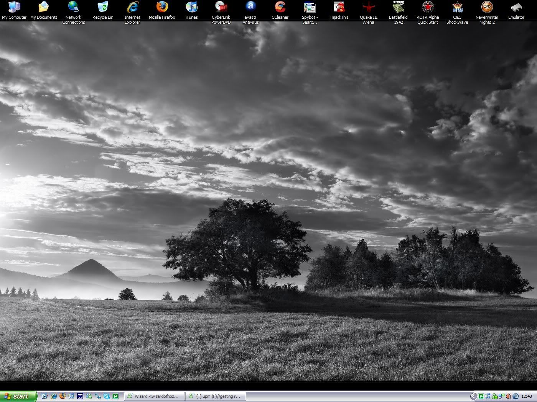The image size is (537, 402).
Task: Select CyberLink PowerDVD desktop icon
Action: point(221,13)
